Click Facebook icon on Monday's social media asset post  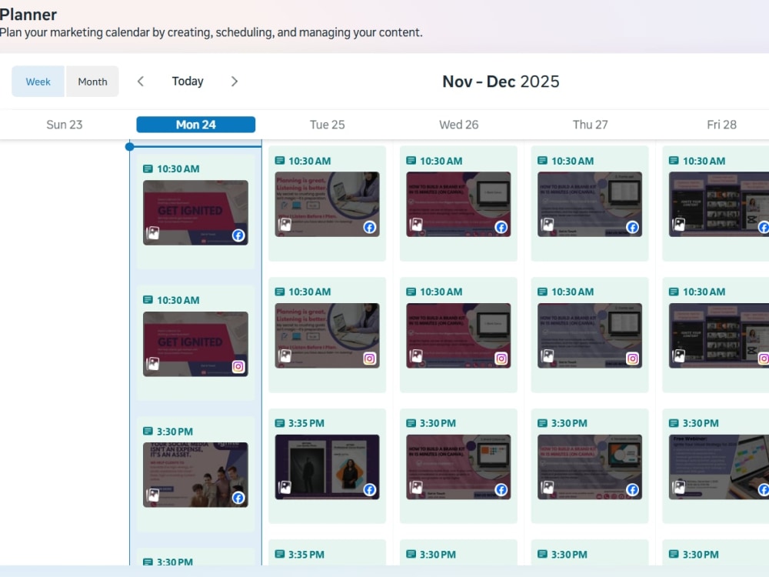(x=238, y=498)
